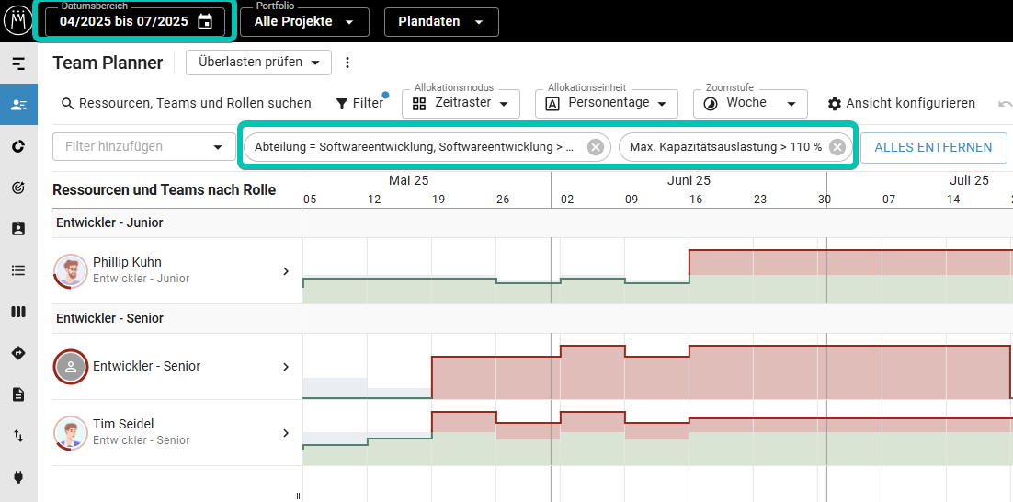
Task: Open the Zoomstufe Woche dropdown
Action: point(750,103)
